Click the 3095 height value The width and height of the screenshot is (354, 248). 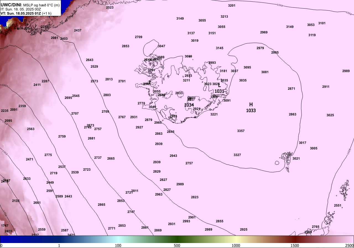[x=247, y=67]
